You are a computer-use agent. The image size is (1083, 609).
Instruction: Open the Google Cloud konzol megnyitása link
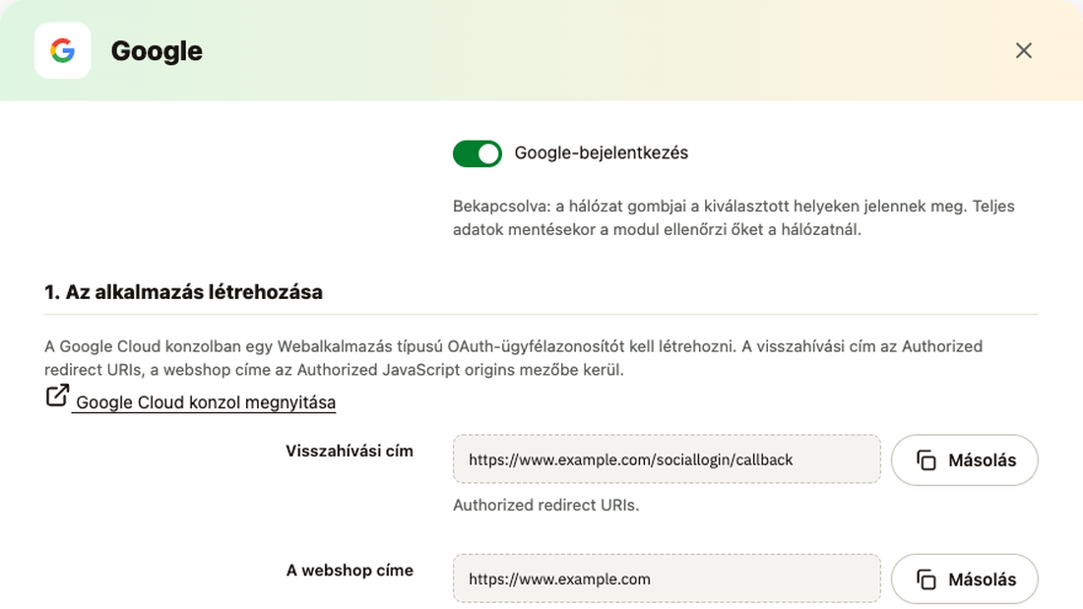coord(205,401)
